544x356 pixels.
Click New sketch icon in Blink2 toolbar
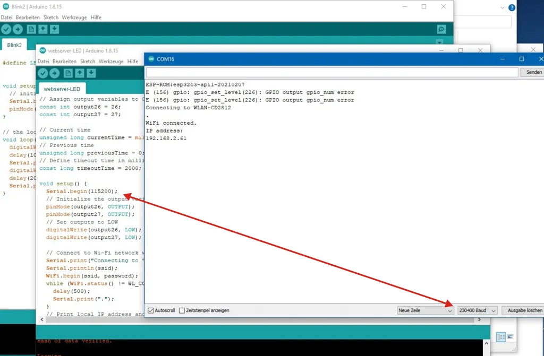31,30
